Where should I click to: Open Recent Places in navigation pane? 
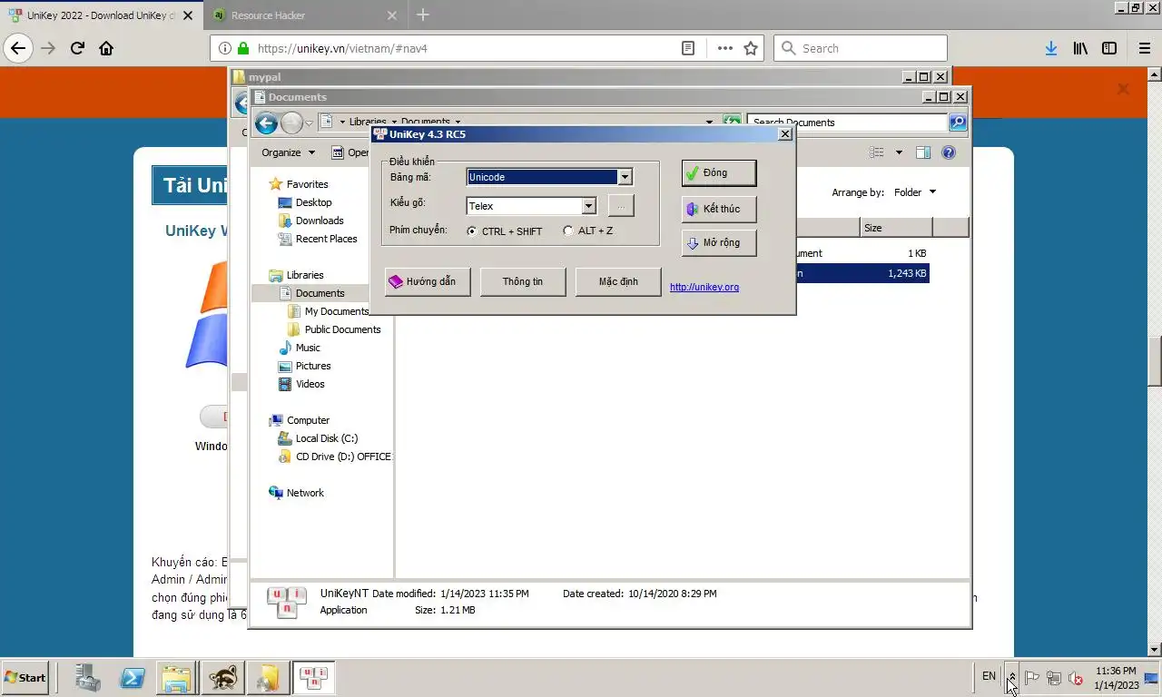point(319,239)
